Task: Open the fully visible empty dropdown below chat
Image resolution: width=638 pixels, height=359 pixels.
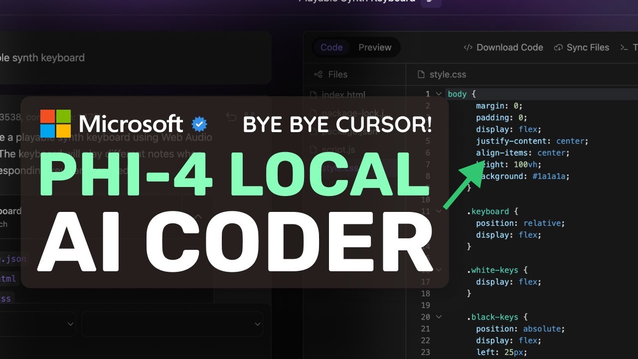Action: pyautogui.click(x=172, y=324)
